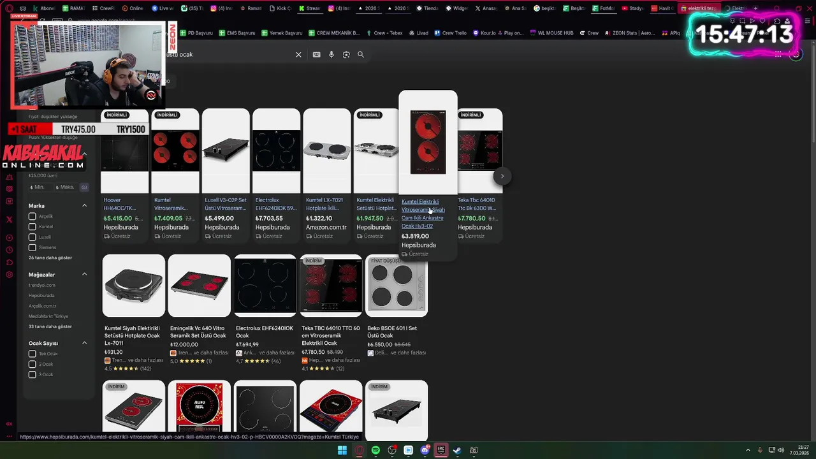The height and width of the screenshot is (459, 816).
Task: Tick the Siemens brand checkbox
Action: tap(32, 247)
